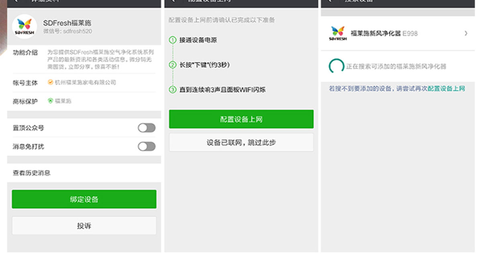Click the step 2 circle icon
This screenshot has height=264, width=482.
tap(173, 65)
